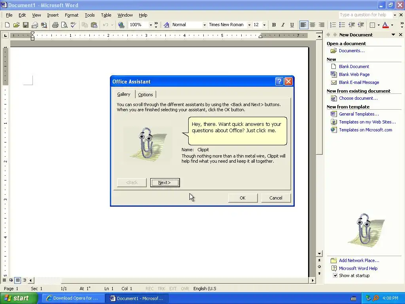Click the Bullets list icon
Screen dimensions: 405x304
(342, 25)
